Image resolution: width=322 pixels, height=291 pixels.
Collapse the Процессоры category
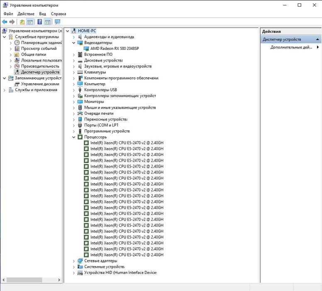pos(74,137)
